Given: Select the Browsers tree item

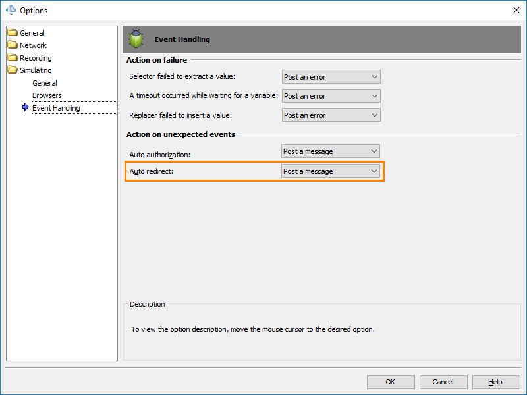Looking at the screenshot, I should [x=47, y=95].
